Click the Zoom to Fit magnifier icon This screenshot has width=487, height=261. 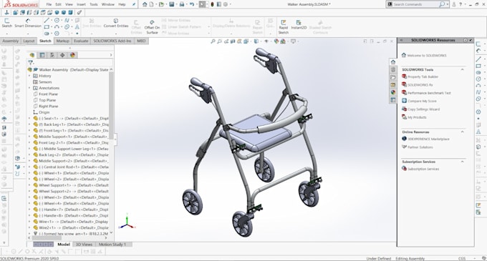[x=213, y=41]
